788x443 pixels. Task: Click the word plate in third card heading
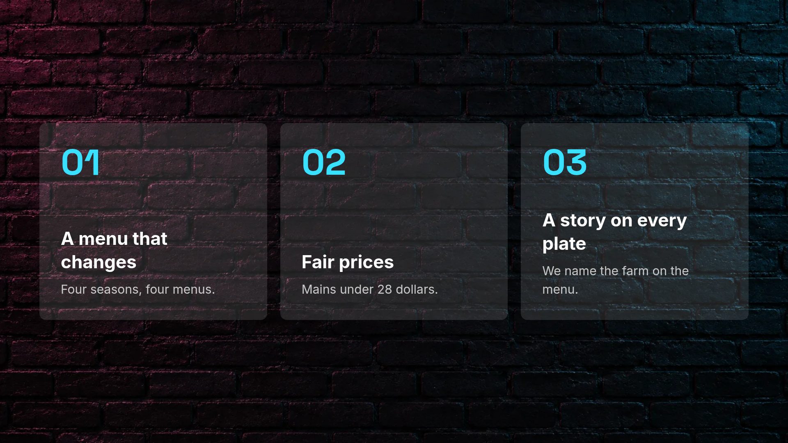(x=564, y=244)
